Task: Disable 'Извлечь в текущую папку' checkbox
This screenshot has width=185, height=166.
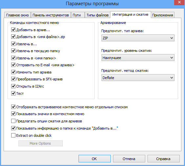Action: click(13, 51)
